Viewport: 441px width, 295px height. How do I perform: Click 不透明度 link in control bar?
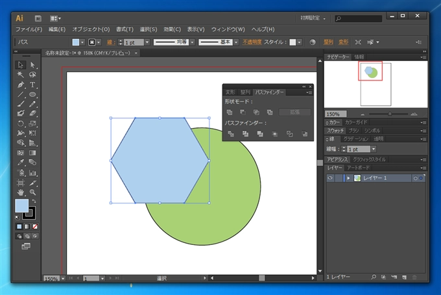(252, 42)
